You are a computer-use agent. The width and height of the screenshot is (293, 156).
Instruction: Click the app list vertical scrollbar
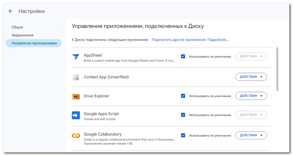(277, 69)
